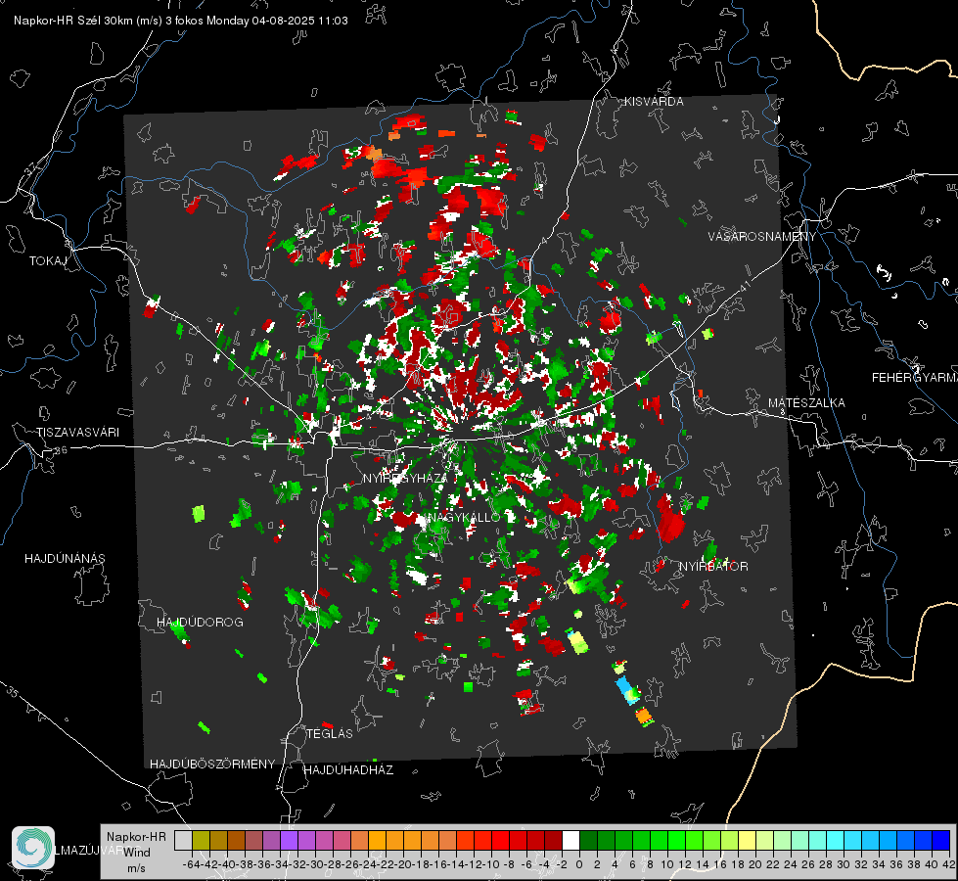
Task: Click the TÉGLÁS city label
Action: 330,734
